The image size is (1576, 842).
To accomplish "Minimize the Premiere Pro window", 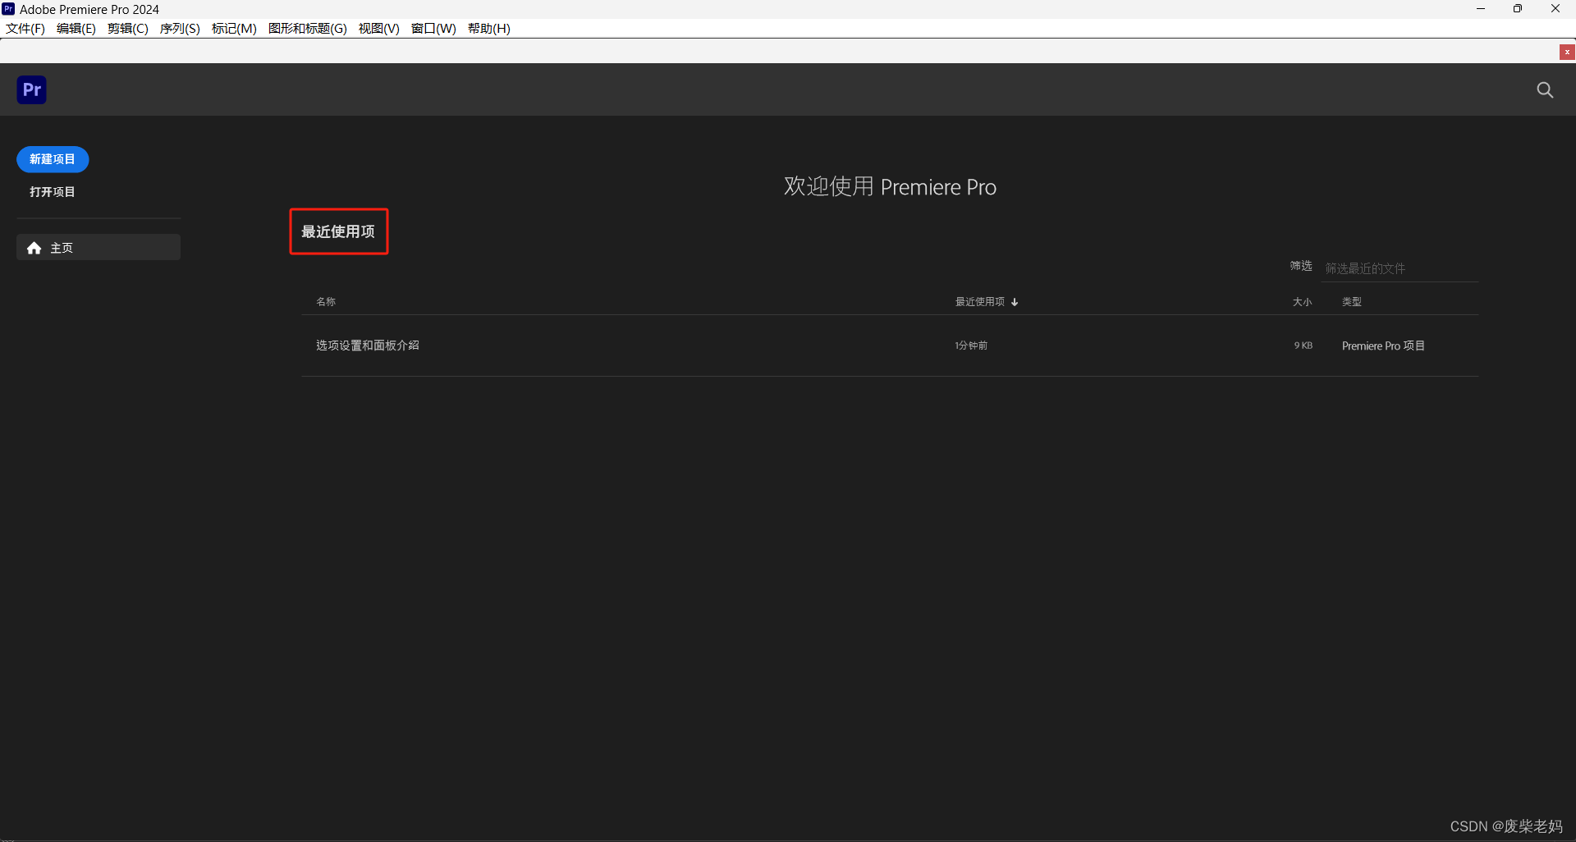I will coord(1481,9).
